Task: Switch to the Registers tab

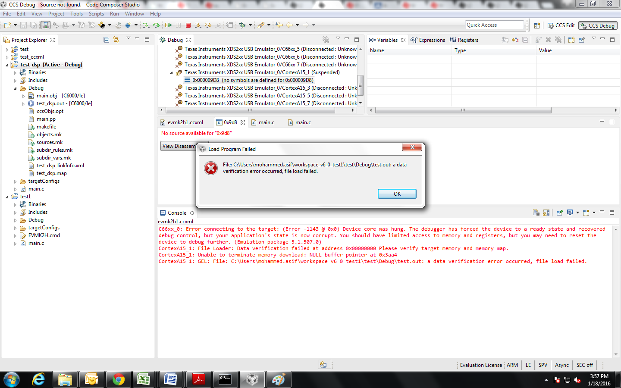Action: tap(464, 40)
